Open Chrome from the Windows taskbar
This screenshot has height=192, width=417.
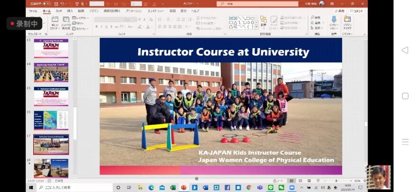tap(249, 188)
